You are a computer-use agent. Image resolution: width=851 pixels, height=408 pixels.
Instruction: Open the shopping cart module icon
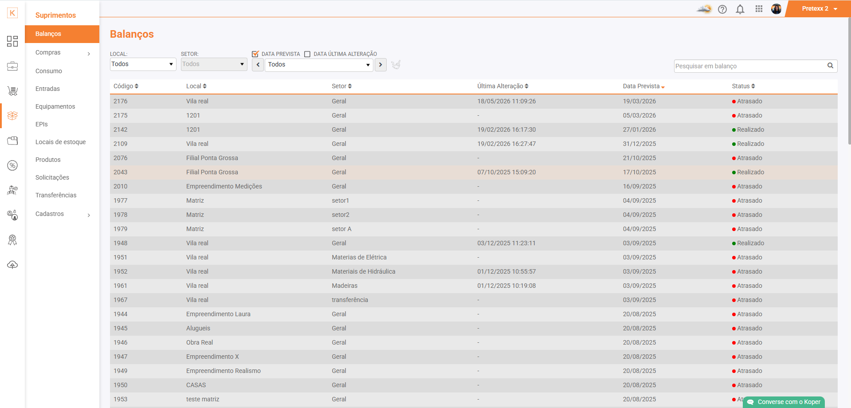click(x=12, y=91)
